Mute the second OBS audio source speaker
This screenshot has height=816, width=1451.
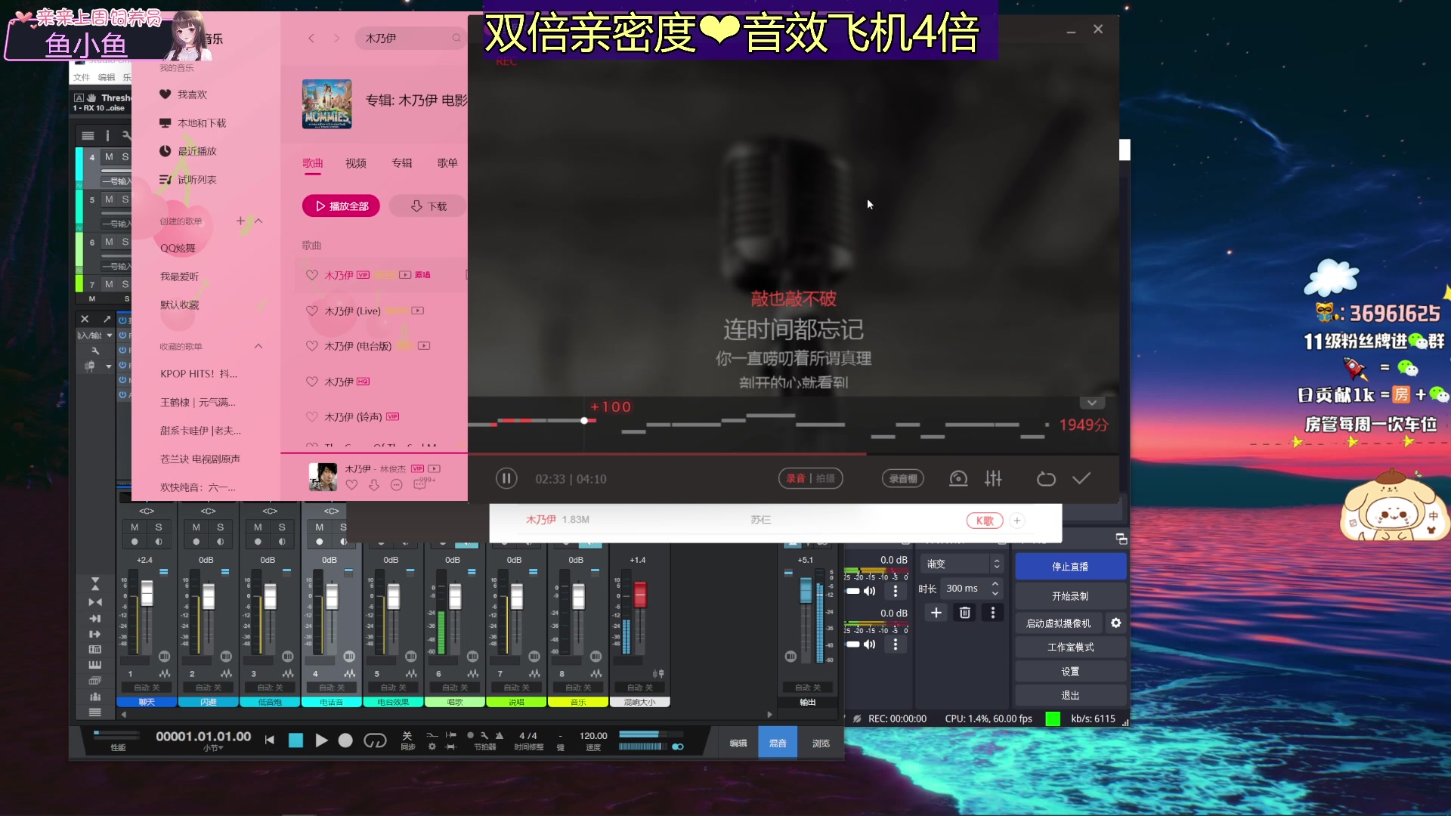point(870,644)
